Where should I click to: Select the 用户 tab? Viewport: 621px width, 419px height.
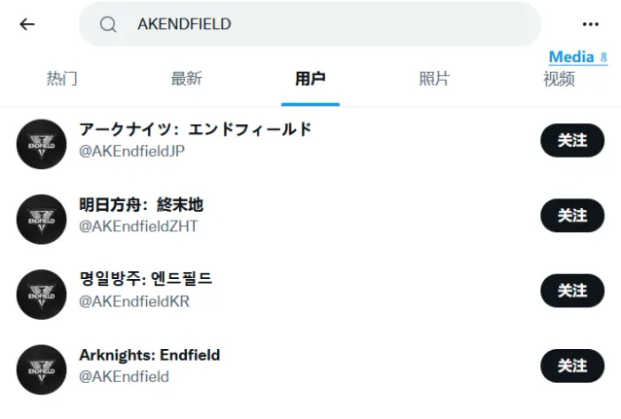tap(310, 79)
